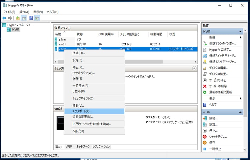Choose 接続(O)... in context menu
This screenshot has width=250, height=160.
click(x=94, y=53)
